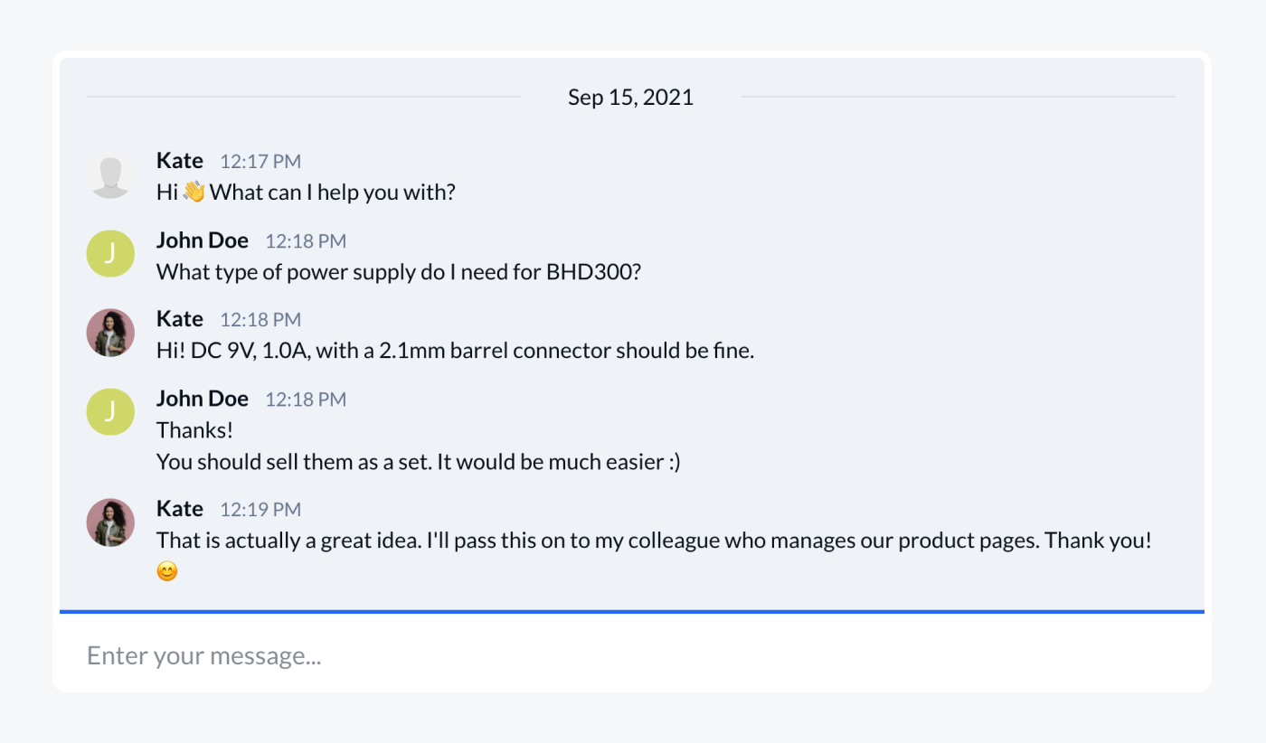Viewport: 1266px width, 743px height.
Task: Click the Enter your message input field
Action: (631, 655)
